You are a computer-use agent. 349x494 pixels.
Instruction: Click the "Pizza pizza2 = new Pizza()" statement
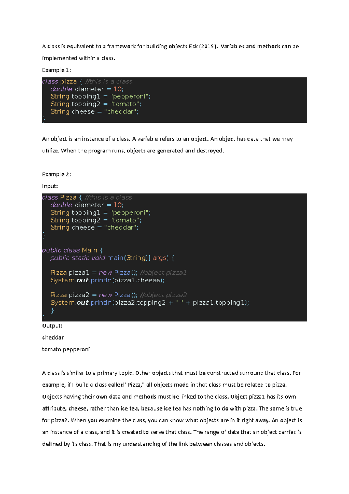(x=94, y=295)
